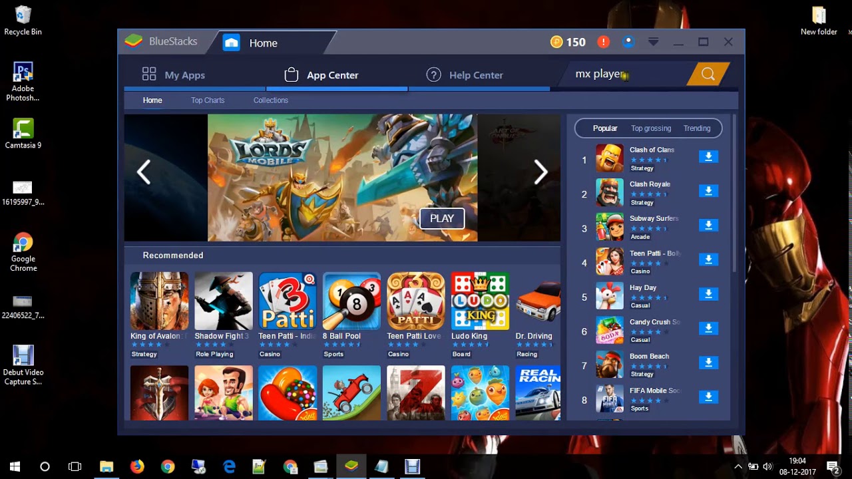Click the Recommended section heading
This screenshot has height=479, width=852.
click(x=173, y=255)
